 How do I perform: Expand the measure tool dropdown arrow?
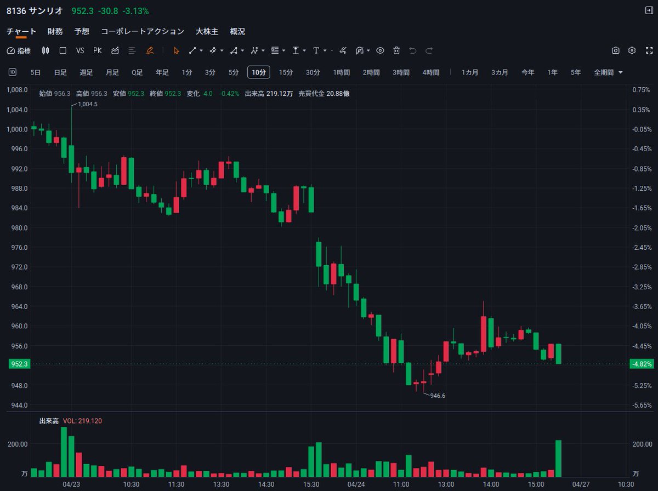(304, 50)
